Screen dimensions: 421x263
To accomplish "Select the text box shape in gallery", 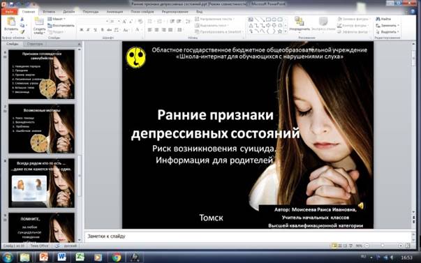I will pyautogui.click(x=251, y=20).
